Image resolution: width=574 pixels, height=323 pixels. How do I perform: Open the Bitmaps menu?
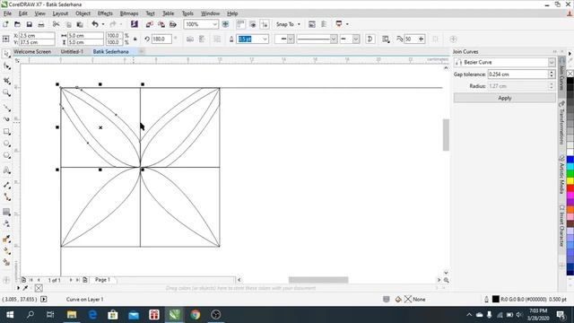tap(129, 13)
